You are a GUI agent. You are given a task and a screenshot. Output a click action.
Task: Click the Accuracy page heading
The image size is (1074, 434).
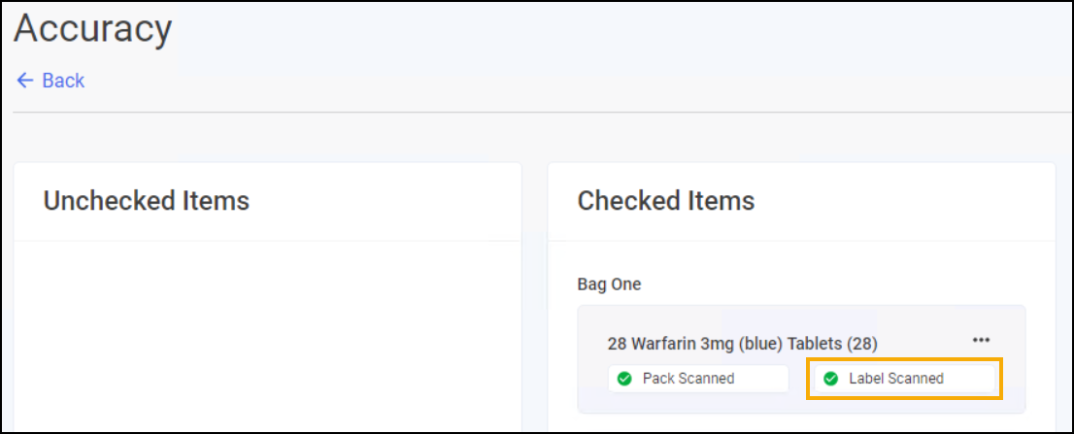coord(92,29)
